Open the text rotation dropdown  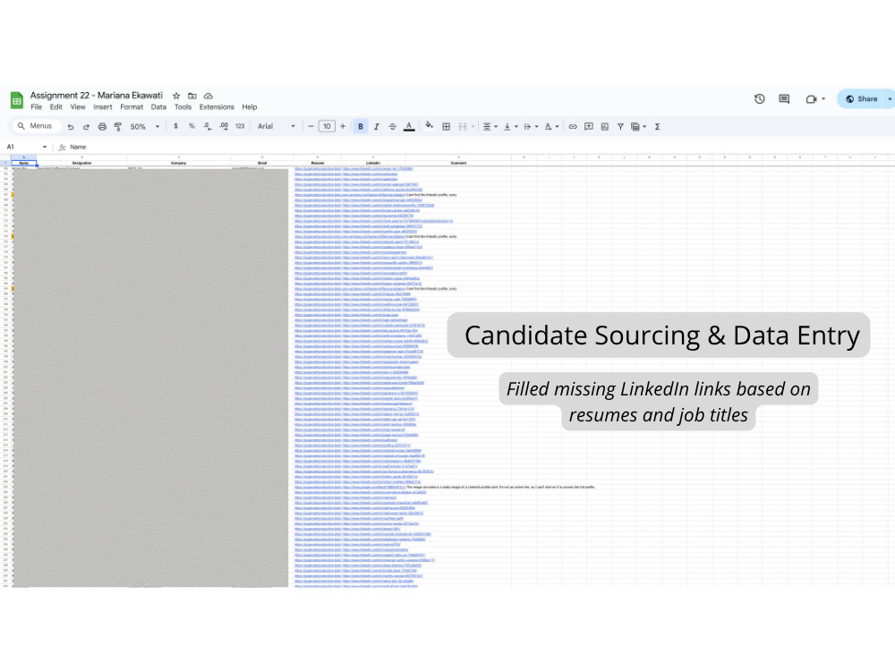(551, 127)
